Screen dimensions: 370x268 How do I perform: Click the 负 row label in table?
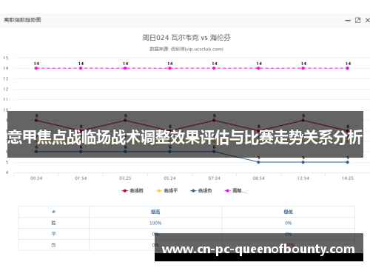(53, 245)
